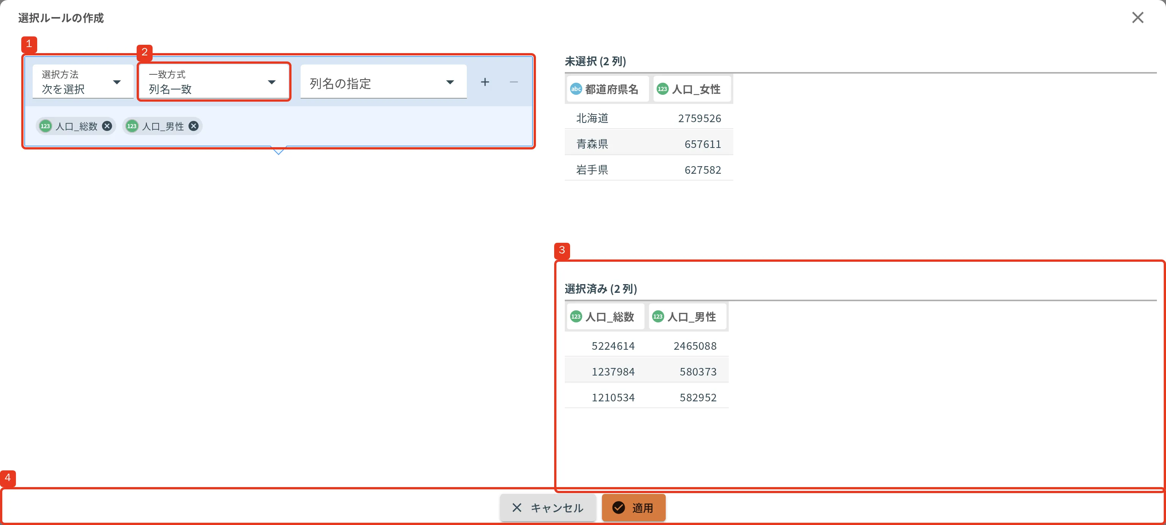Open the 選択方法 dropdown

pos(83,82)
